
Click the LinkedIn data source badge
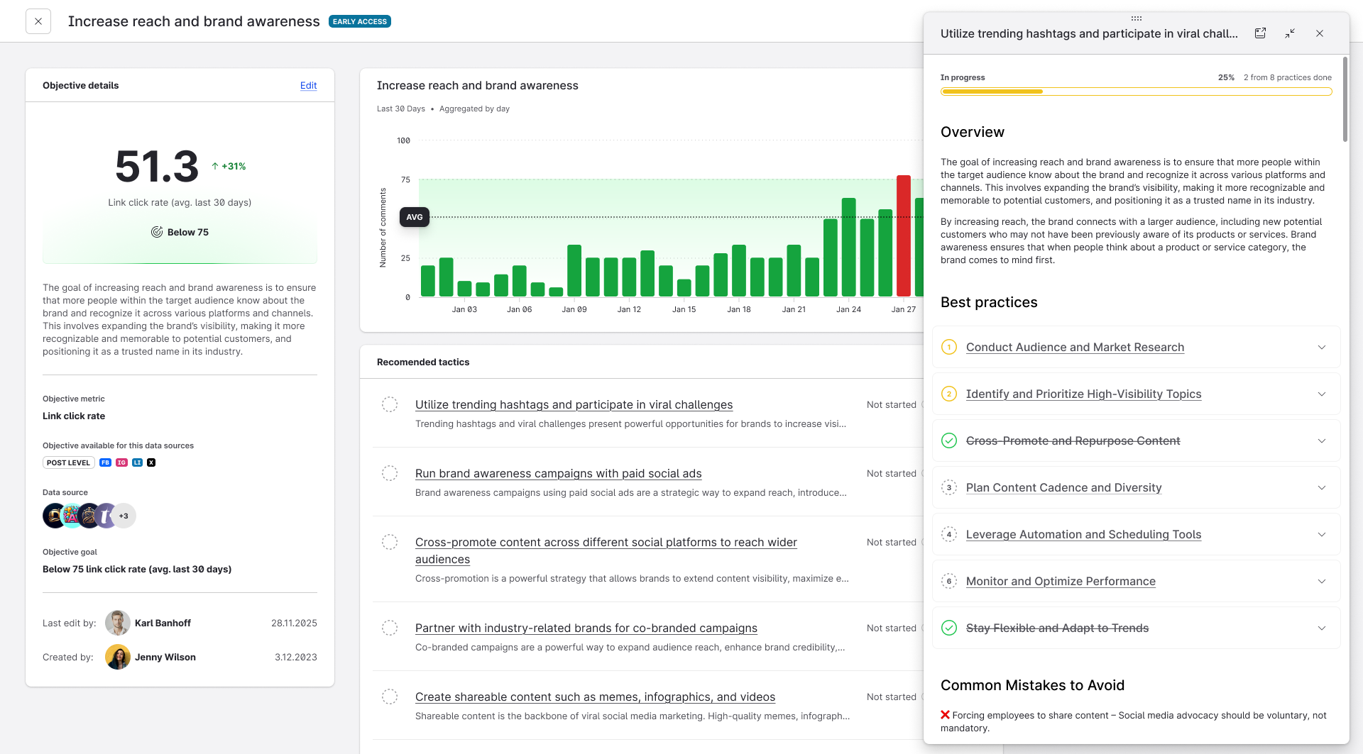tap(137, 462)
